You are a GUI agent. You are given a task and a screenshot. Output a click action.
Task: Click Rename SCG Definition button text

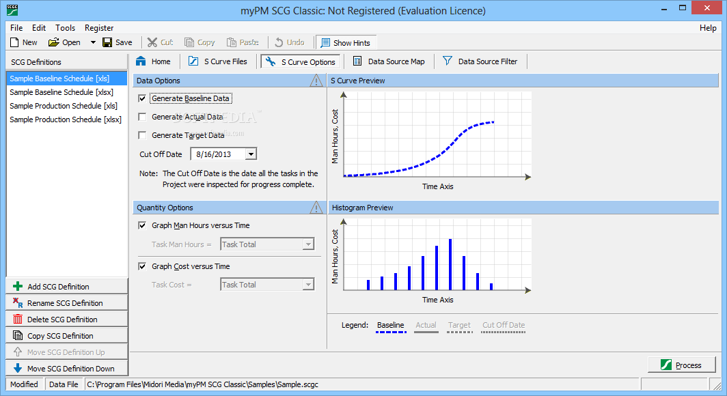[x=65, y=303]
